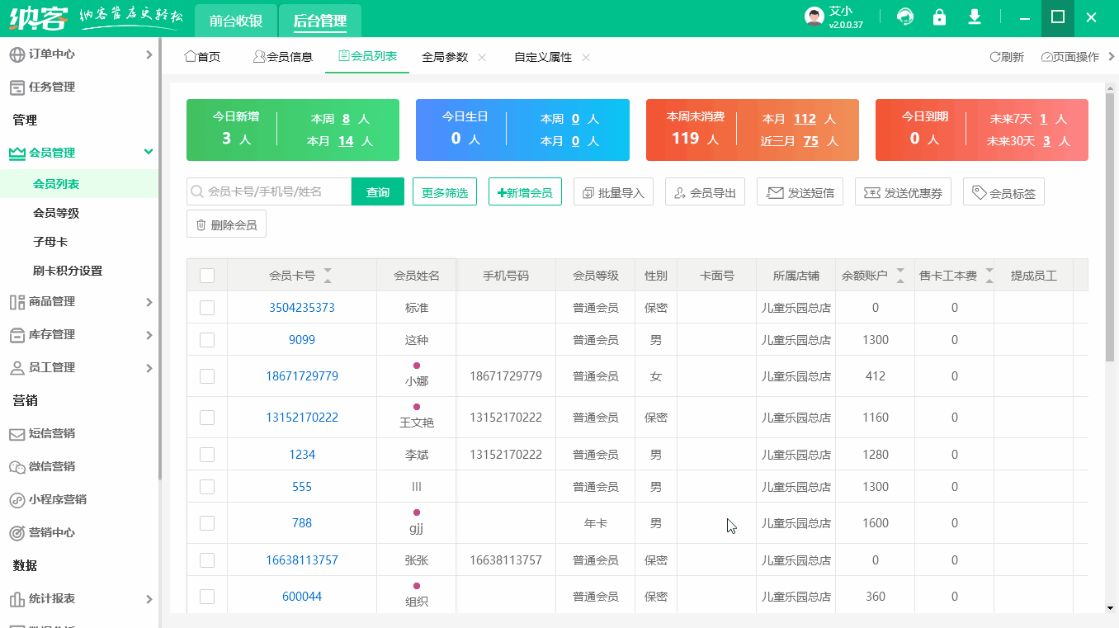Click the download icon in title bar
The width and height of the screenshot is (1119, 628).
(x=975, y=17)
